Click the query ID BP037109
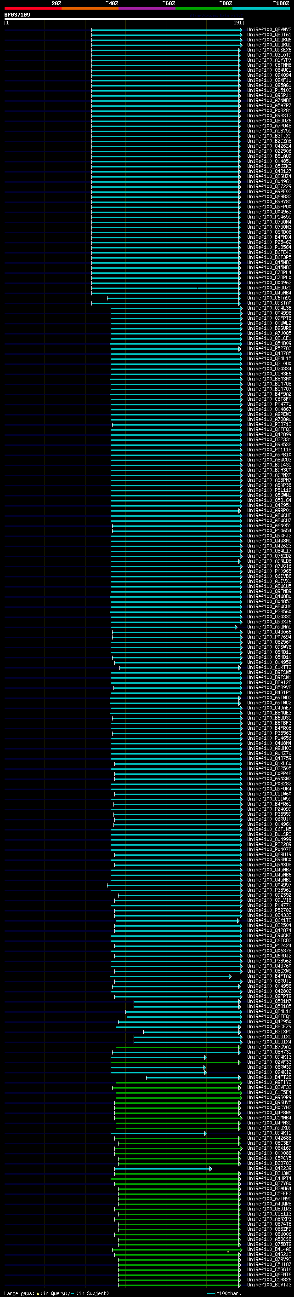The image size is (294, 1297). [17, 15]
